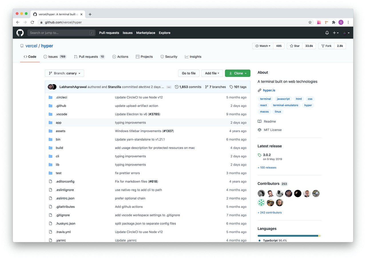
Task: Click the Readme book icon
Action: coord(260,121)
